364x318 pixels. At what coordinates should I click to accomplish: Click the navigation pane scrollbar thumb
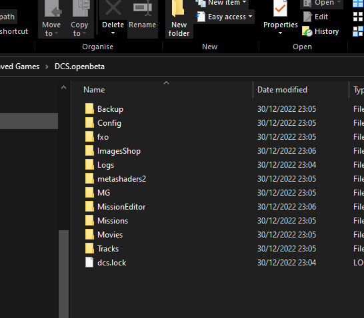63,274
